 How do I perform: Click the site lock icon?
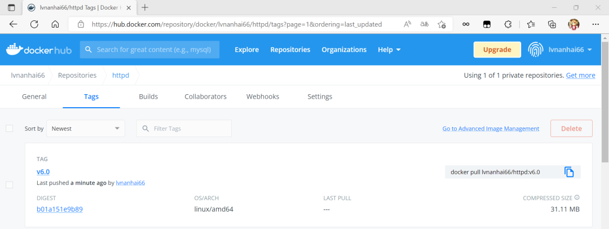[81, 24]
